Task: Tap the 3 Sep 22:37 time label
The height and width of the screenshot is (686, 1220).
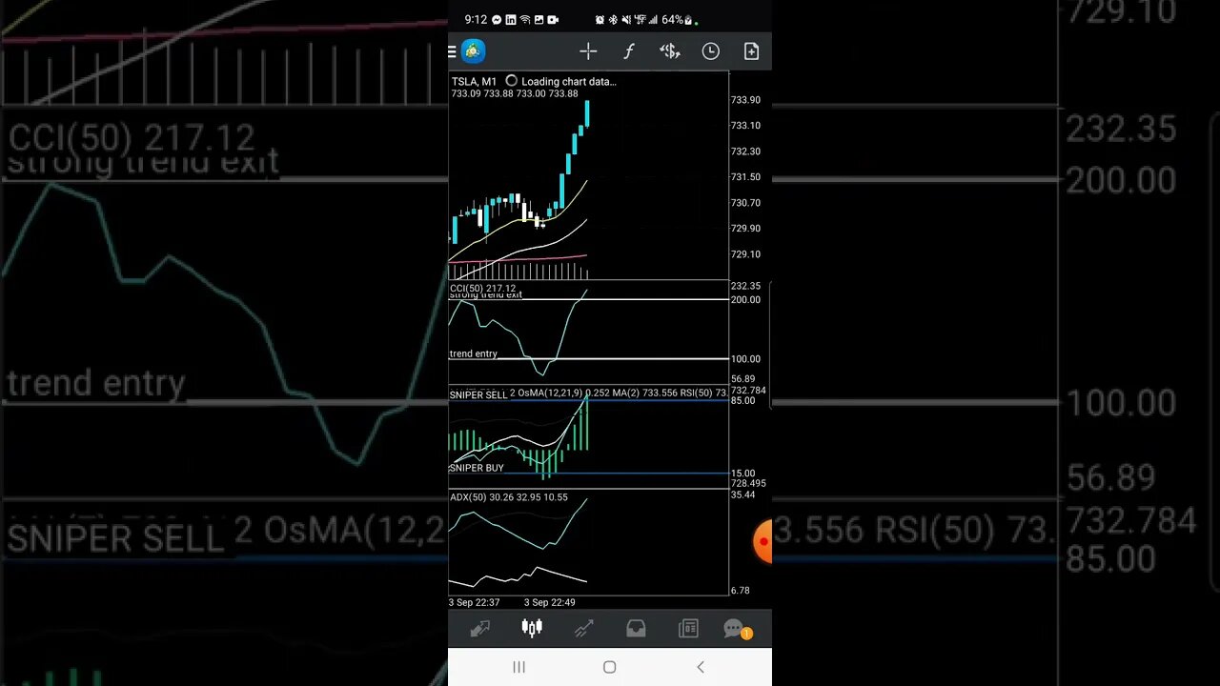Action: click(x=474, y=602)
